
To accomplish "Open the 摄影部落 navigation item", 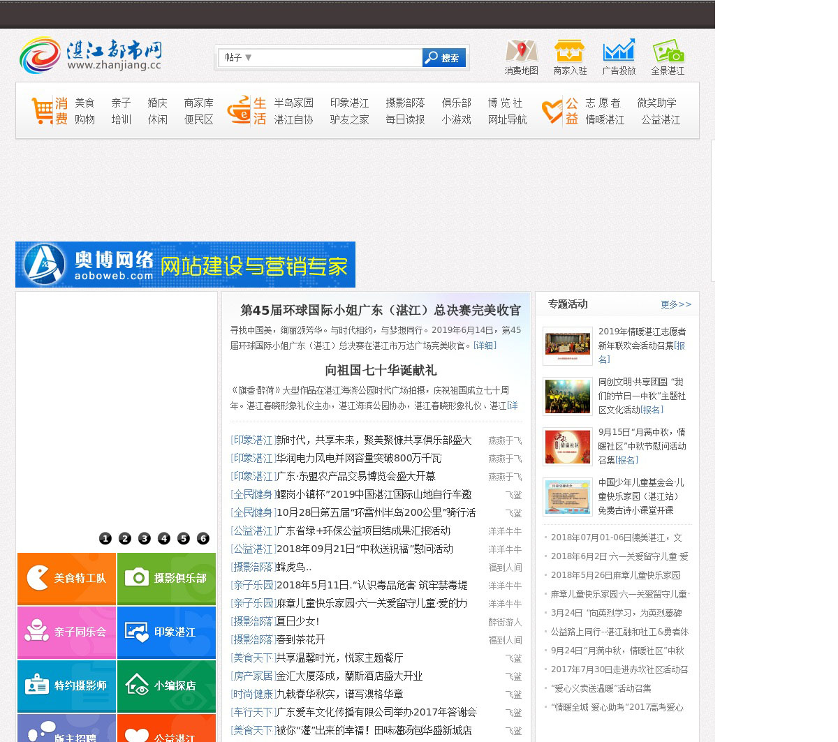I will tap(405, 103).
